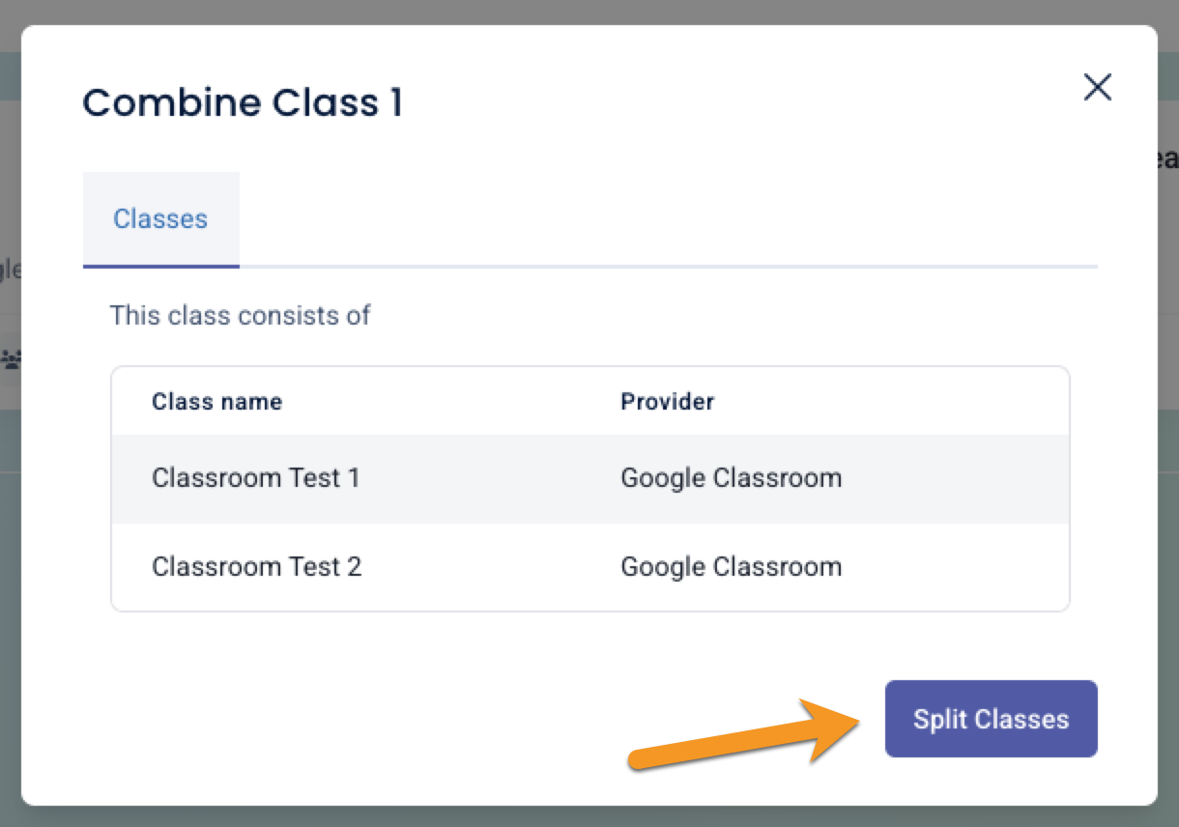This screenshot has height=827, width=1179.
Task: Close the Combine Class 1 dialog
Action: coord(1097,88)
